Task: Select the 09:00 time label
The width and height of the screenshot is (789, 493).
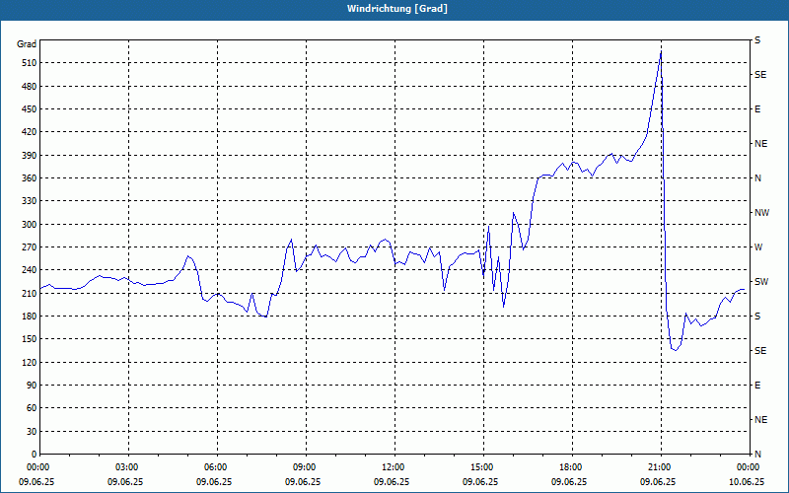Action: tap(306, 467)
